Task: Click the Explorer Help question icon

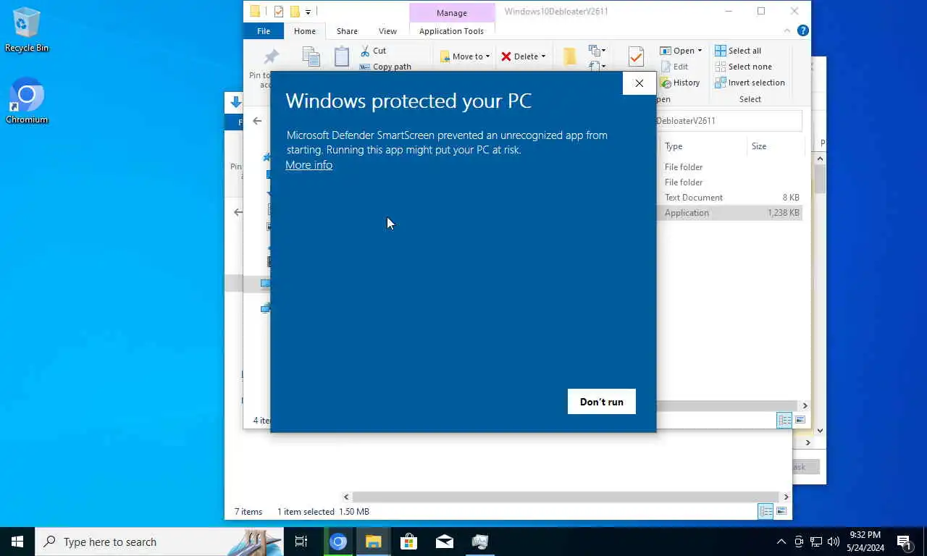Action: coord(802,31)
